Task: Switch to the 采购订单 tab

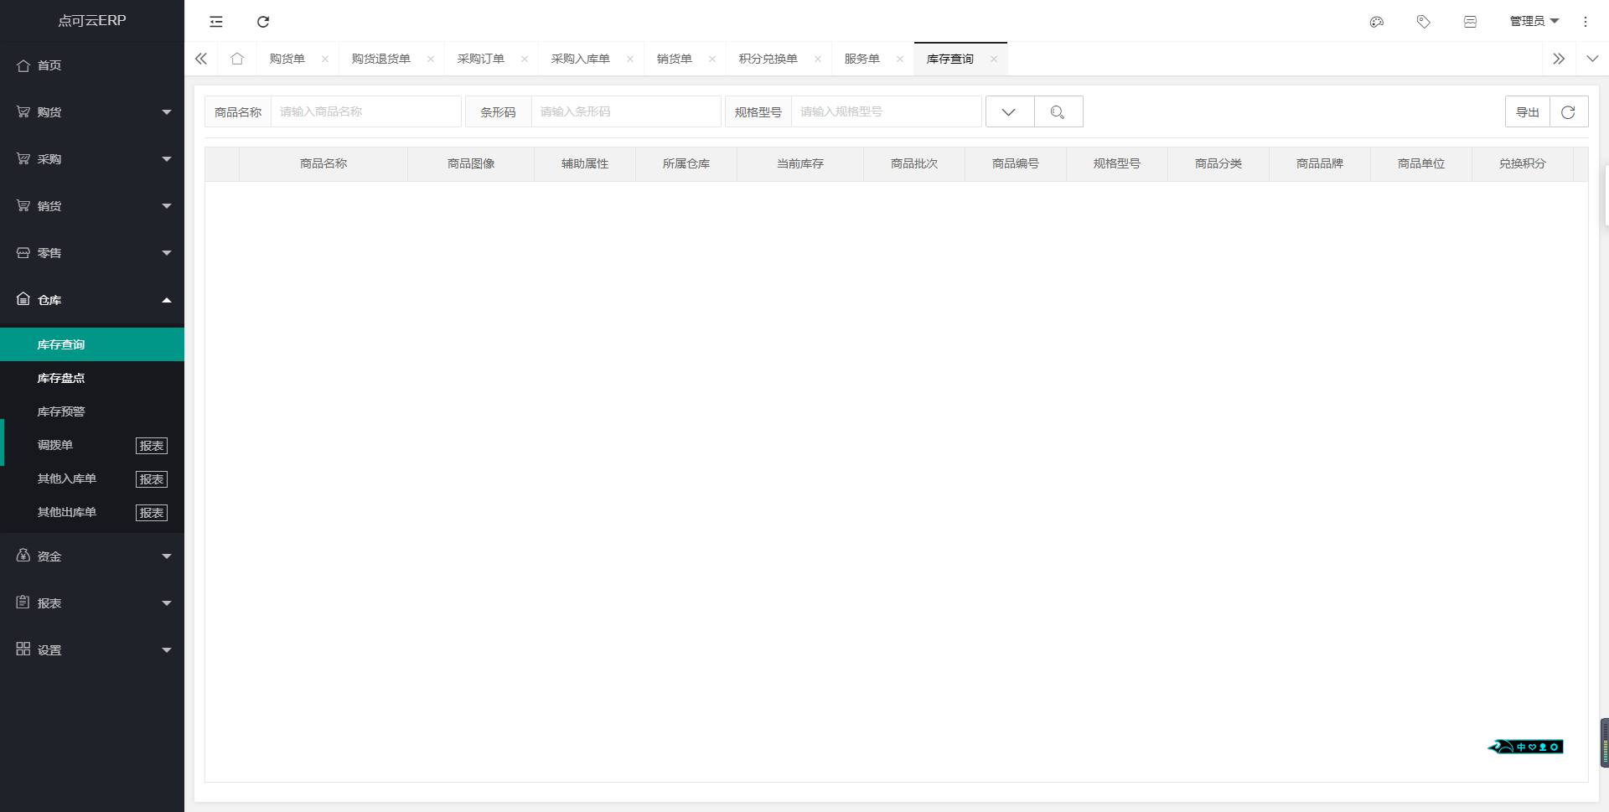Action: click(x=481, y=59)
